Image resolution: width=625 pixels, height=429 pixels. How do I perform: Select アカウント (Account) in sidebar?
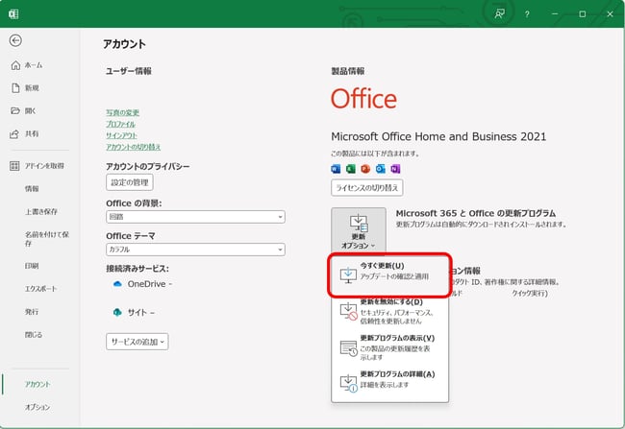click(x=37, y=385)
